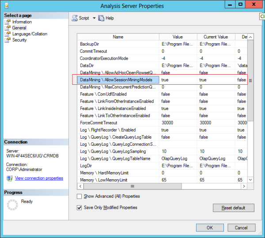
Task: Select Feature \ ComUdfEnabled row
Action: point(162,94)
